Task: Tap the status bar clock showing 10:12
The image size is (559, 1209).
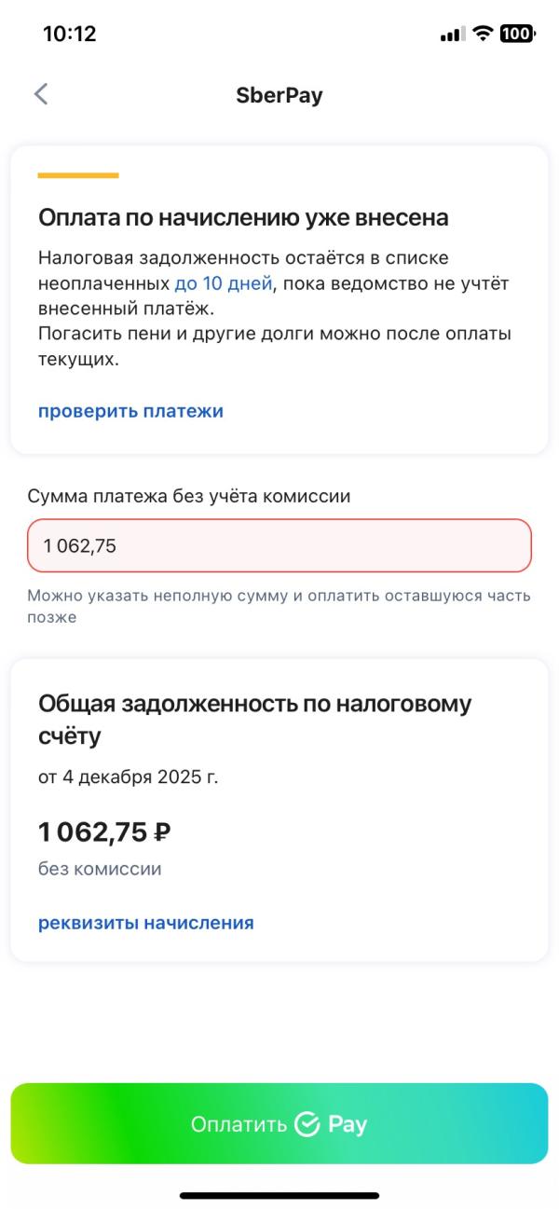Action: pyautogui.click(x=70, y=34)
